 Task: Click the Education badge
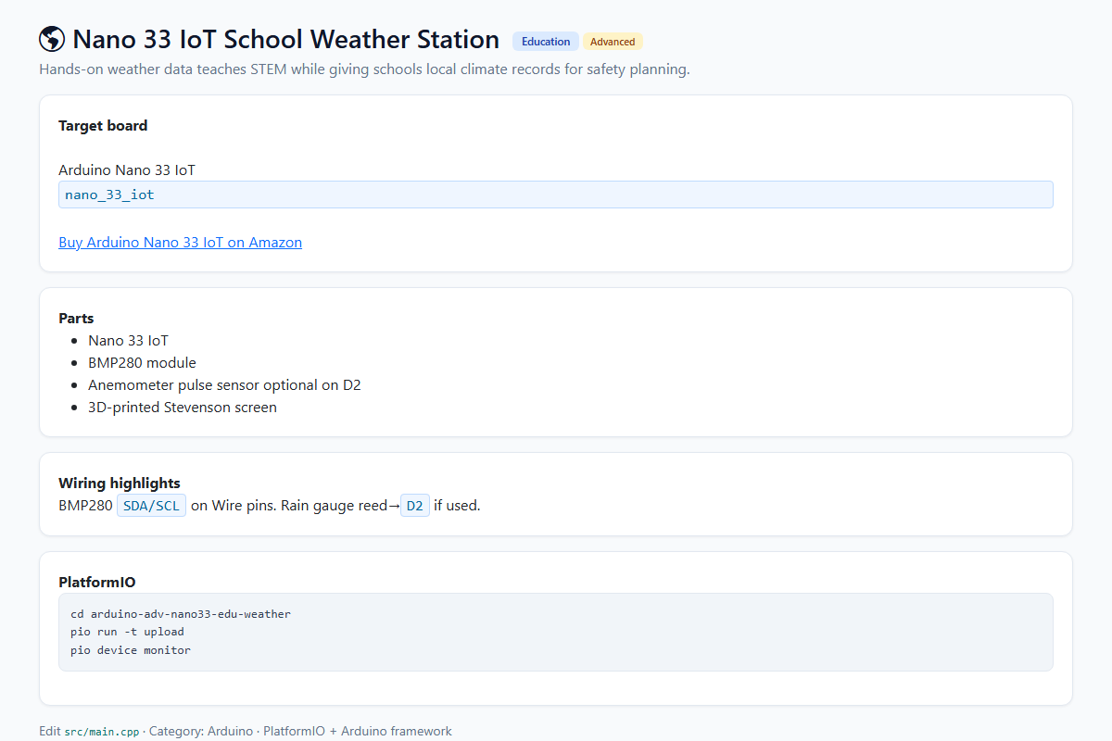click(x=546, y=42)
